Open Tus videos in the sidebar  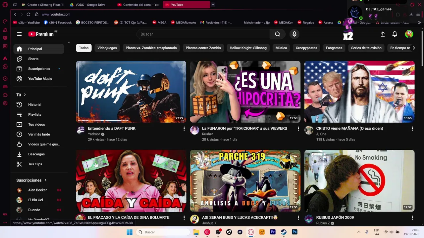pos(39,124)
